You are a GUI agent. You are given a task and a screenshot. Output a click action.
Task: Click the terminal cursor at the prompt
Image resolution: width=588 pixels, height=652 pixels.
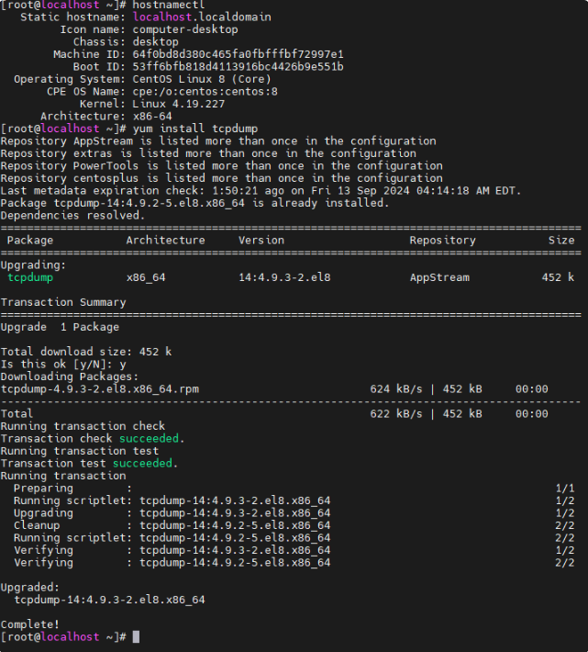[x=136, y=636]
